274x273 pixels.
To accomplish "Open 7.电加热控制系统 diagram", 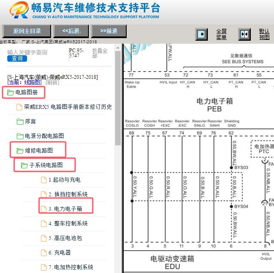I will 71,267.
